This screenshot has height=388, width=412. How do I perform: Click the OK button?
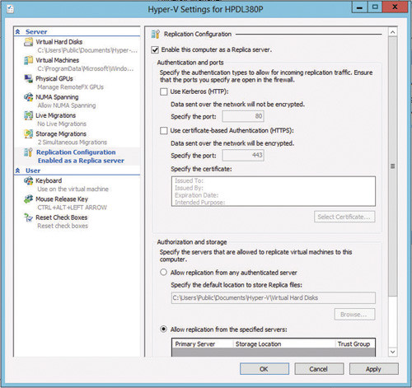click(265, 369)
